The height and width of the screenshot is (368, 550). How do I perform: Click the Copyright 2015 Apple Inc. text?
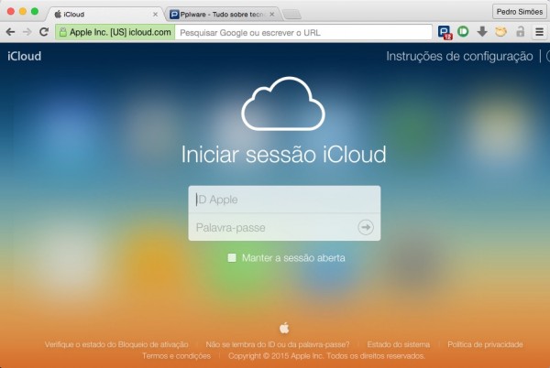pyautogui.click(x=326, y=356)
